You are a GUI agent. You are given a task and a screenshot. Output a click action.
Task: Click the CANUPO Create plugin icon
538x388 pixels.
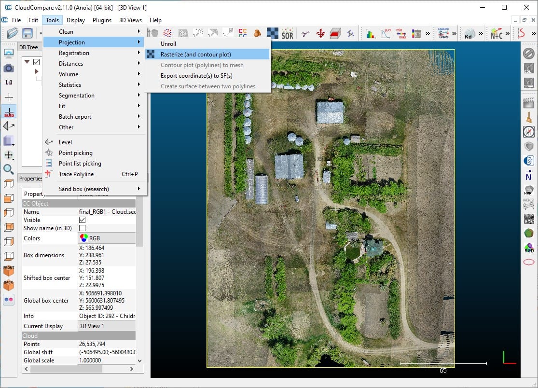point(443,33)
